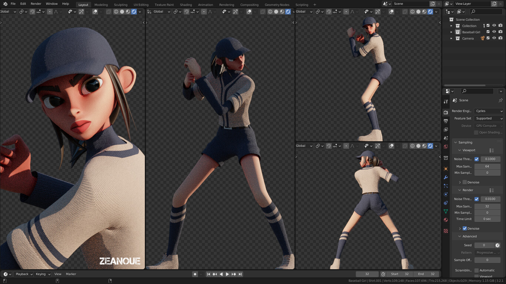This screenshot has width=506, height=284.
Task: Open the File menu
Action: pos(13,4)
